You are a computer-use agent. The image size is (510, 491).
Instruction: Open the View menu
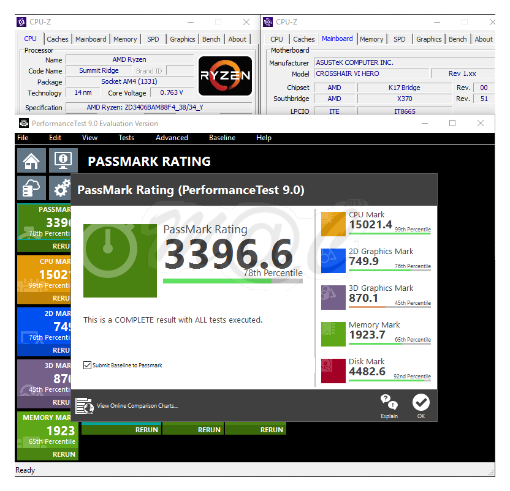click(x=89, y=138)
